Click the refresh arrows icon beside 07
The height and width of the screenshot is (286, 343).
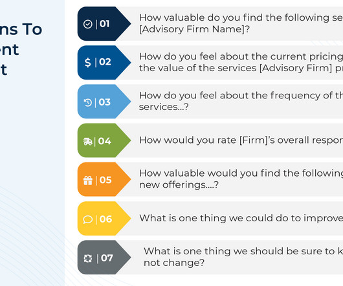[x=88, y=258]
